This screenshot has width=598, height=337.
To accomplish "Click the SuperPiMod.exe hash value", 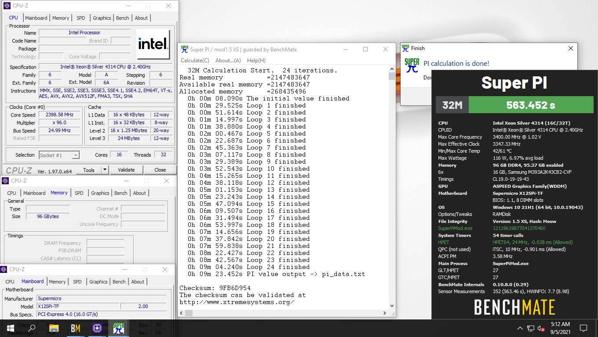I will [519, 228].
